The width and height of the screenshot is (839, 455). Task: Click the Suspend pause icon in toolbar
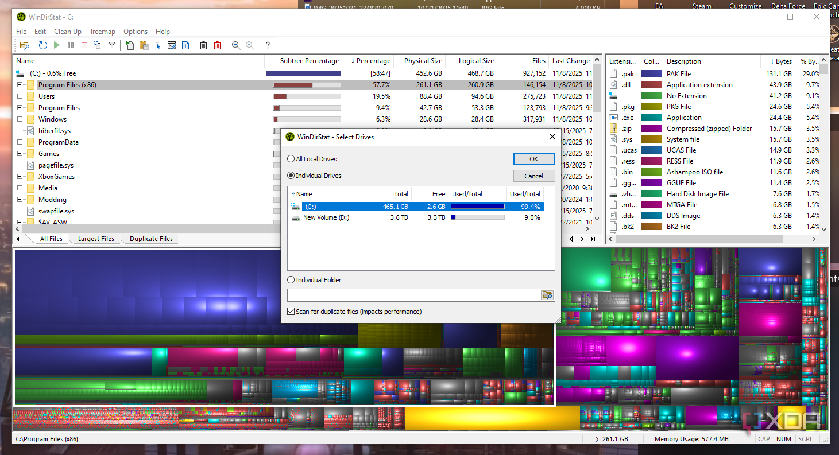click(x=71, y=45)
